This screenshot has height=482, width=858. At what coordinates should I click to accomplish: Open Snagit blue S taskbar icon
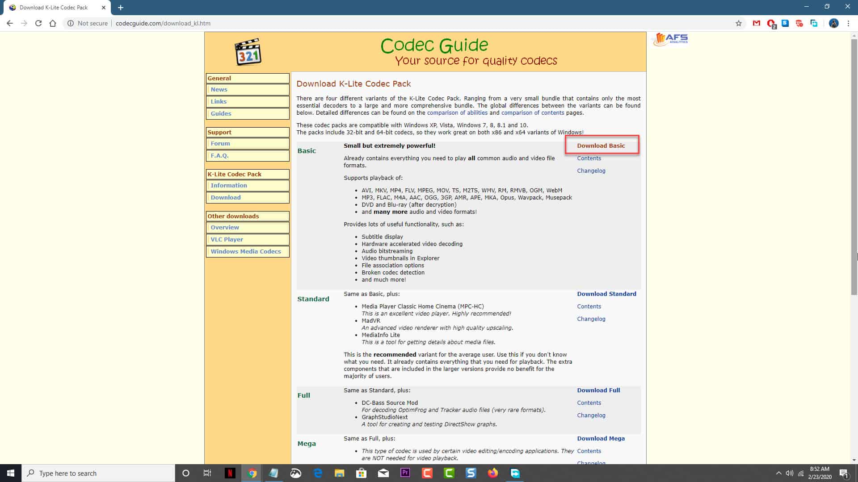point(471,473)
